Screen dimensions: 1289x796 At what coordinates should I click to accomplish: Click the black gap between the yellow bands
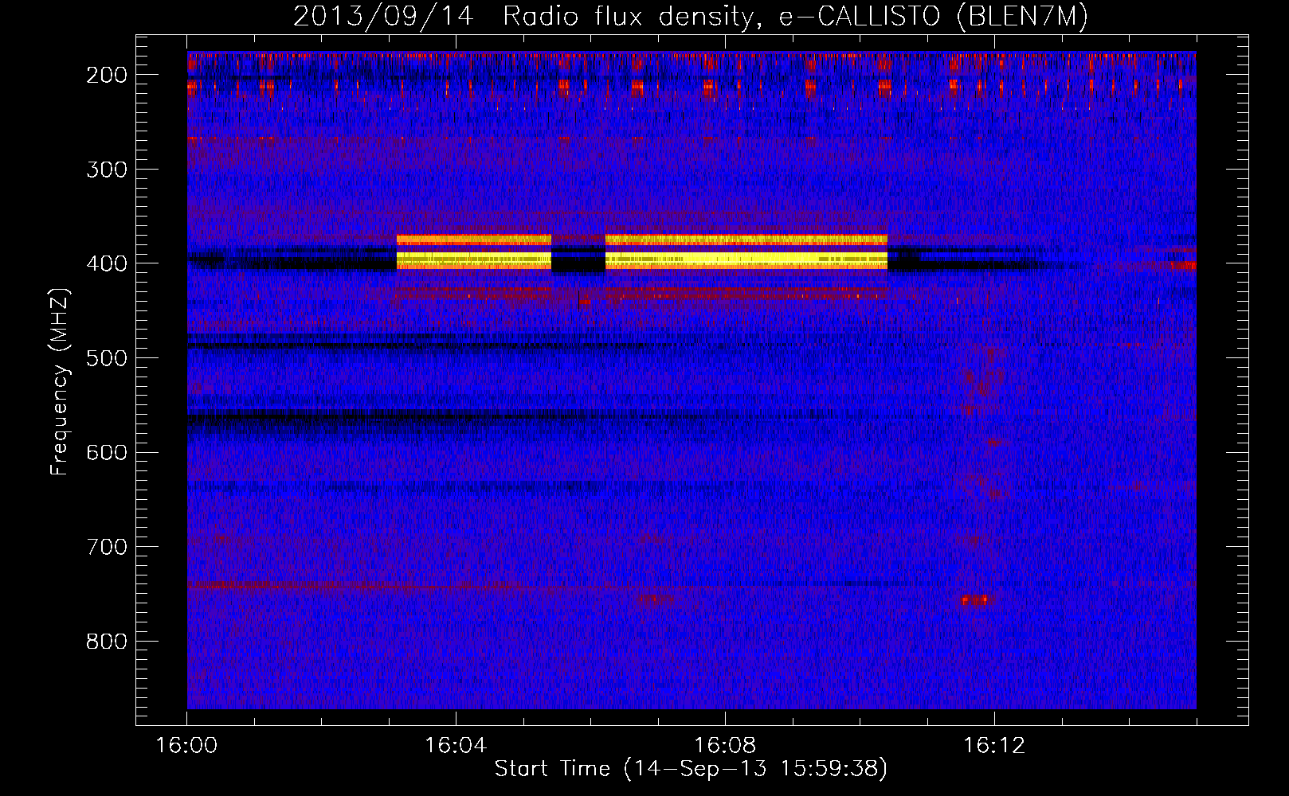pos(578,260)
